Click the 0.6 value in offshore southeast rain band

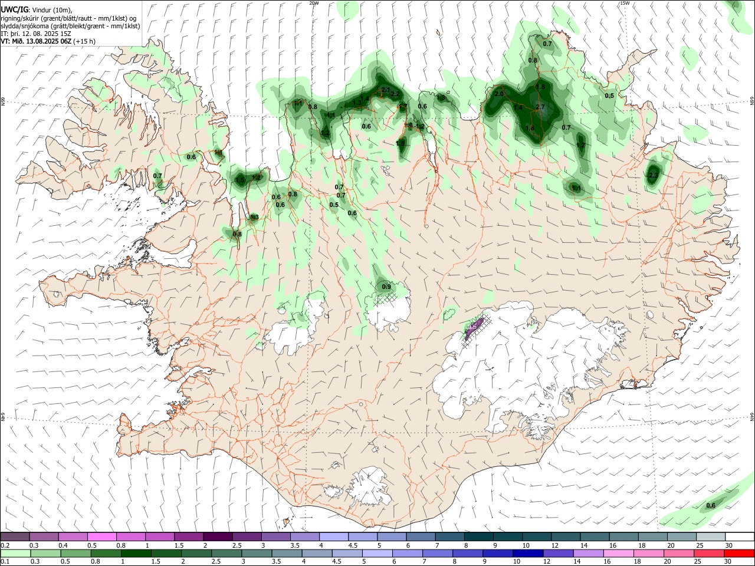711,505
